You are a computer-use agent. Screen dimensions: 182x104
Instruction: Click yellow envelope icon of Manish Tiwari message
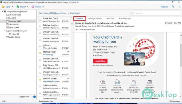[x=40, y=53]
